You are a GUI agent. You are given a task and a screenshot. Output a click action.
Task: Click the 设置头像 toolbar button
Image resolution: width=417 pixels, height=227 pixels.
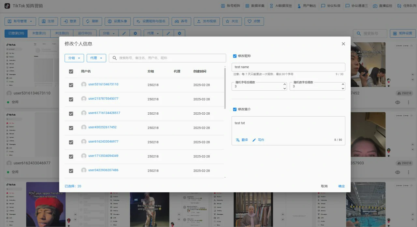point(117,21)
